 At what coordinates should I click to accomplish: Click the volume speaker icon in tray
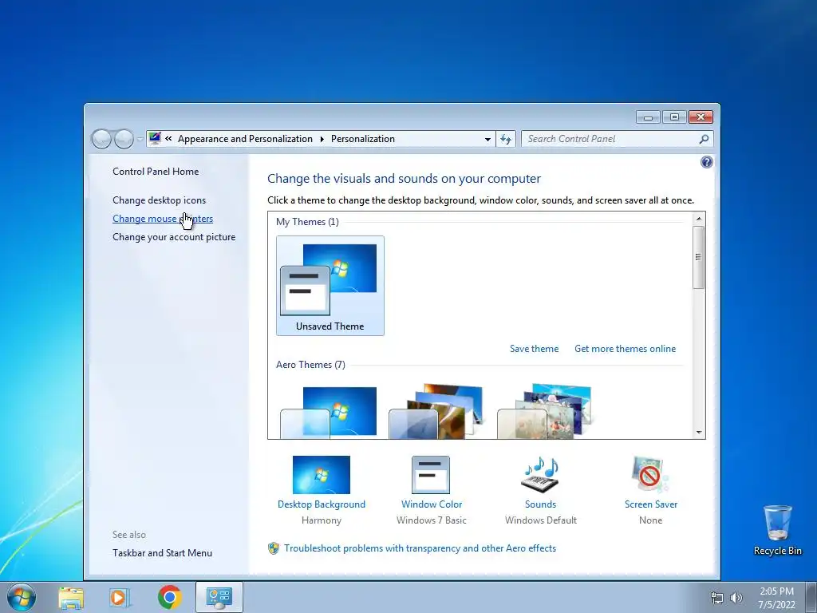(x=736, y=598)
